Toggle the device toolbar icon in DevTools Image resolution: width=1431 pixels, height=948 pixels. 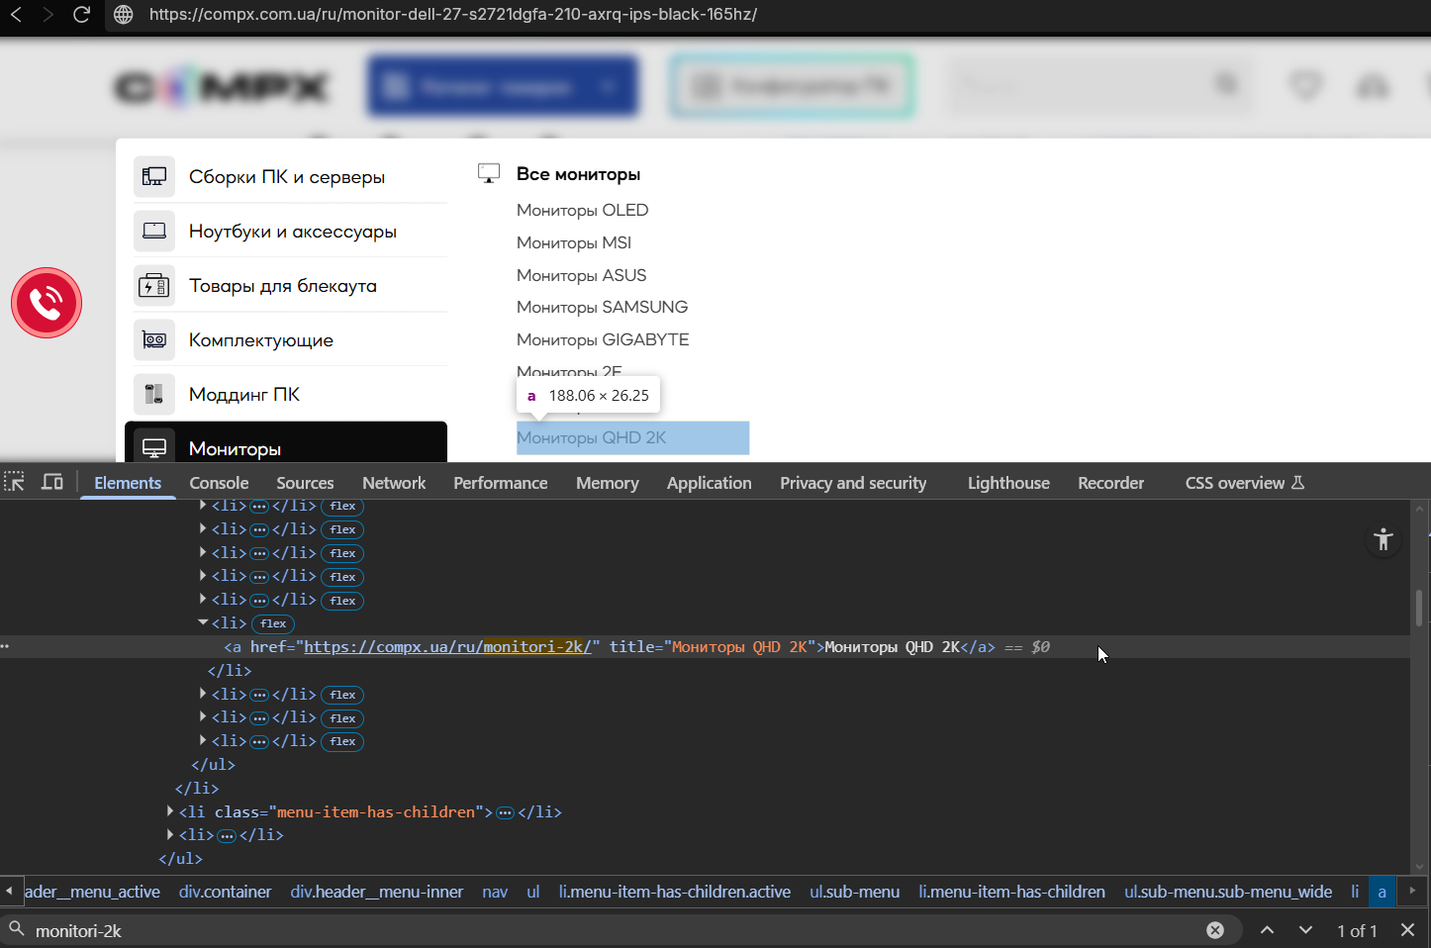pos(52,483)
